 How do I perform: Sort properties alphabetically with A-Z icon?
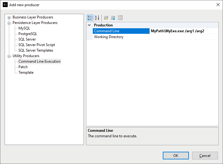(x=97, y=18)
